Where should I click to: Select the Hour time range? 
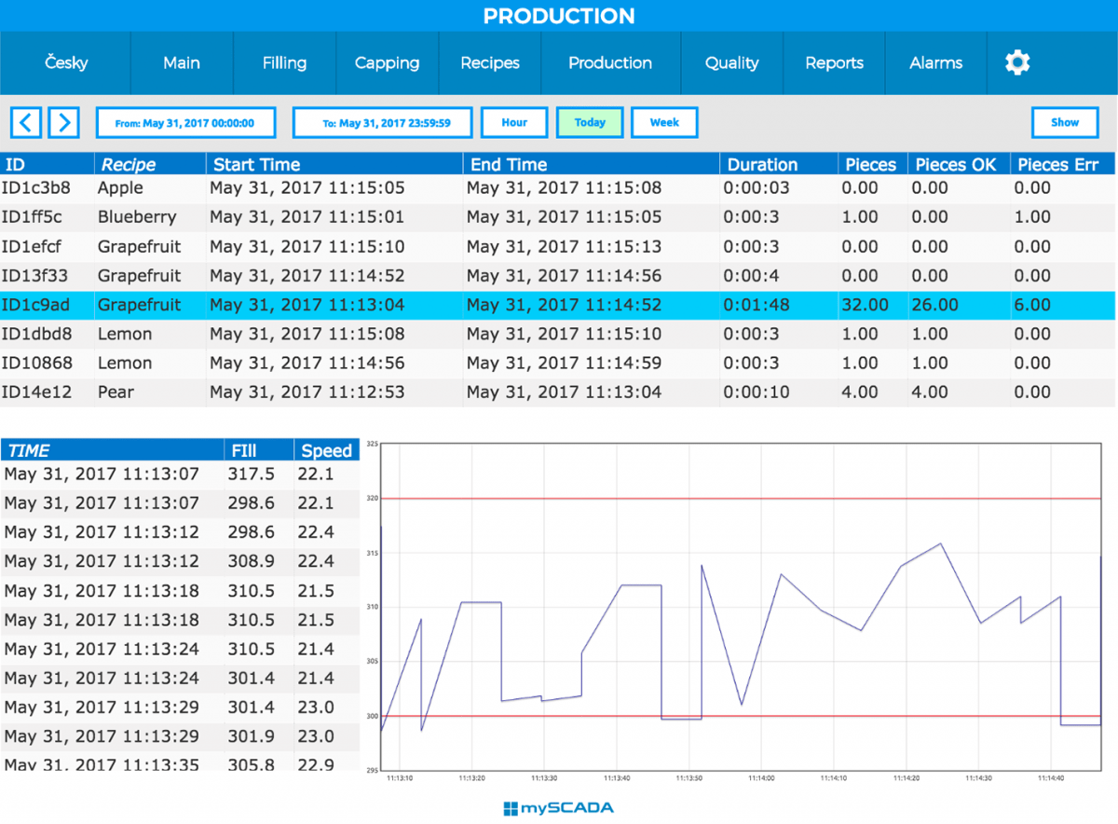pyautogui.click(x=514, y=122)
